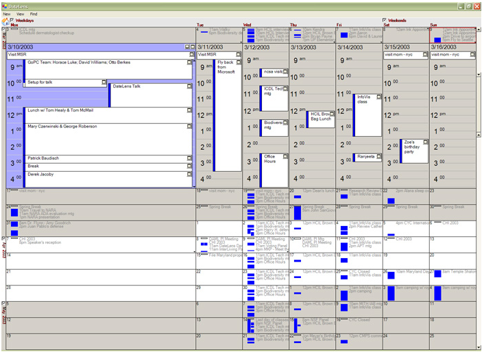Click the Sat column header
Viewport: 484px width, 354px height.
point(386,25)
